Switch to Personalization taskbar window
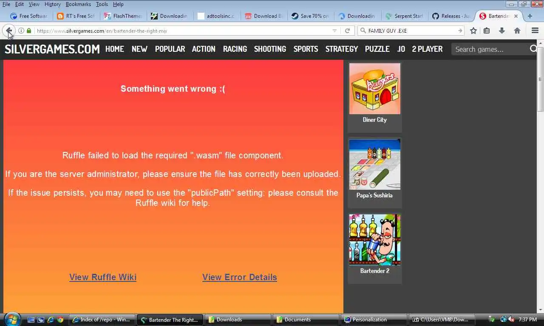 point(374,320)
